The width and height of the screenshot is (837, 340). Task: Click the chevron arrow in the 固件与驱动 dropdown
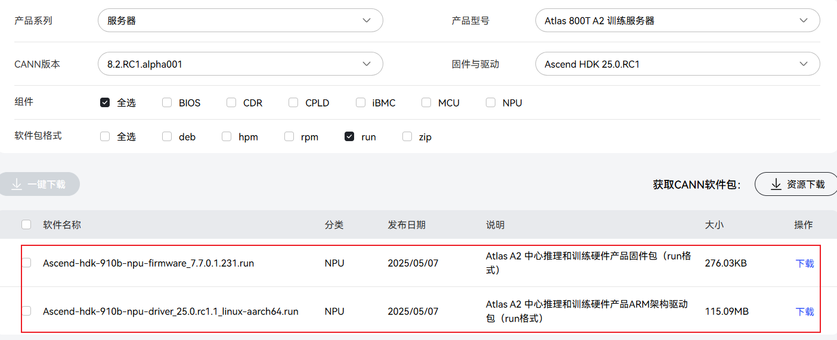point(804,64)
